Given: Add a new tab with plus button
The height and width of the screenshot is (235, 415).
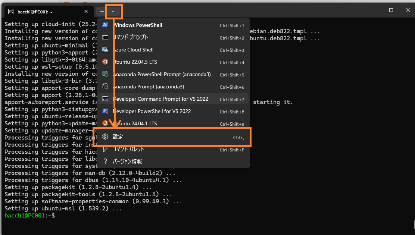Looking at the screenshot, I should 102,12.
